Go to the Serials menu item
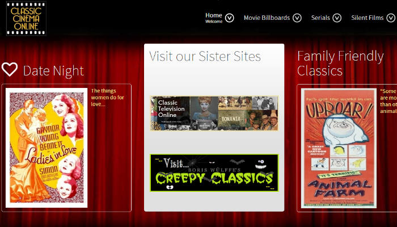397x227 pixels. pyautogui.click(x=320, y=18)
